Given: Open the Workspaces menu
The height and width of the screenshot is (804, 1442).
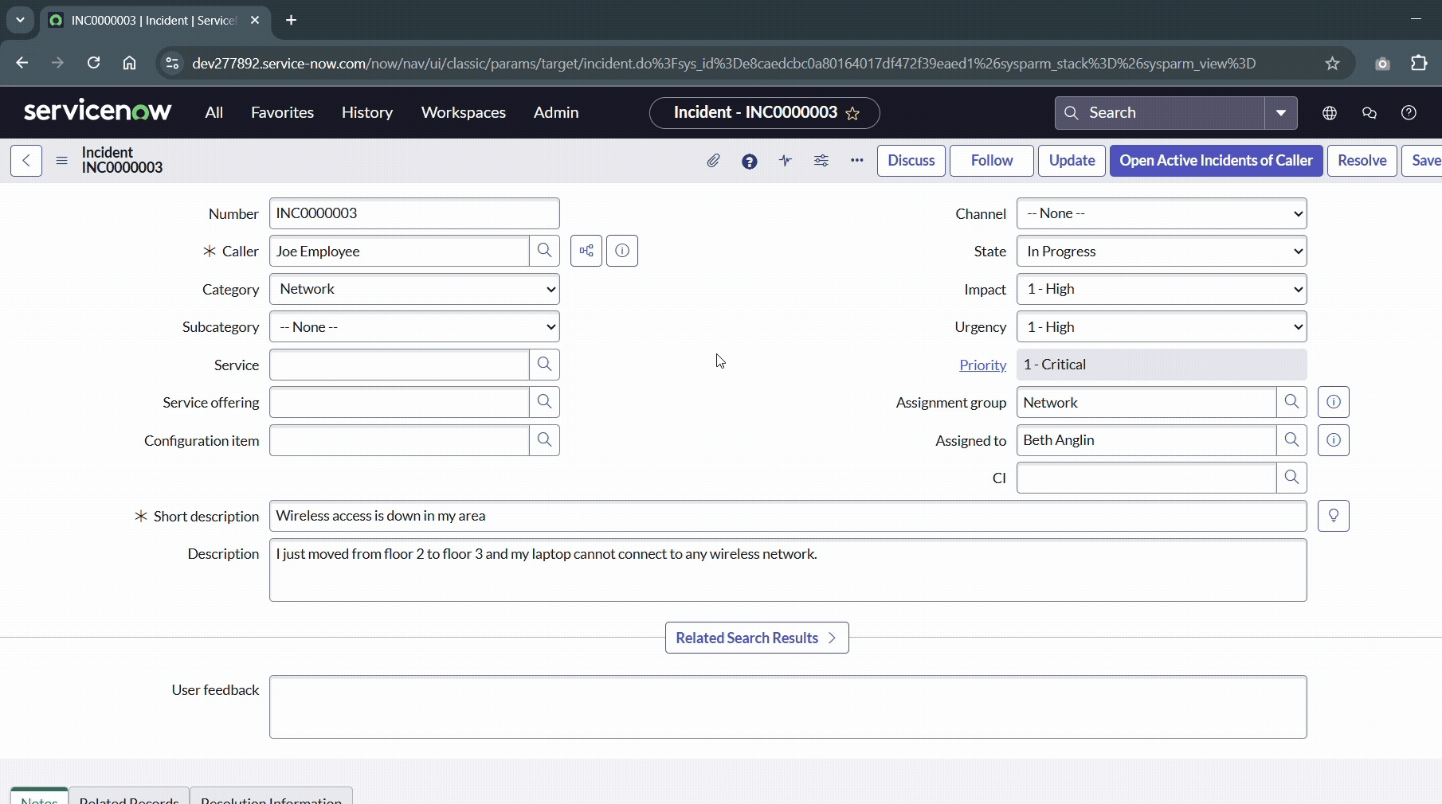Looking at the screenshot, I should tap(464, 113).
